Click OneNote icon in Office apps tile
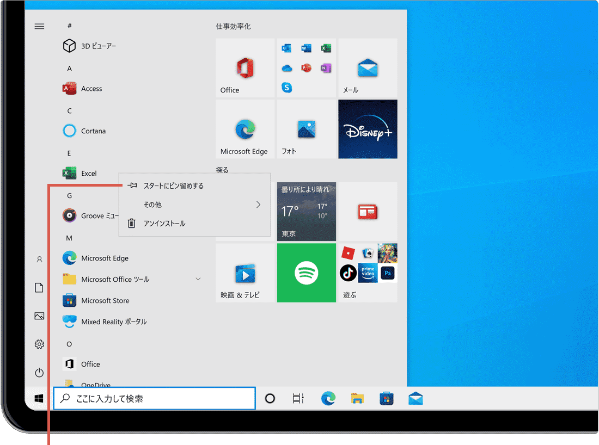 point(326,68)
